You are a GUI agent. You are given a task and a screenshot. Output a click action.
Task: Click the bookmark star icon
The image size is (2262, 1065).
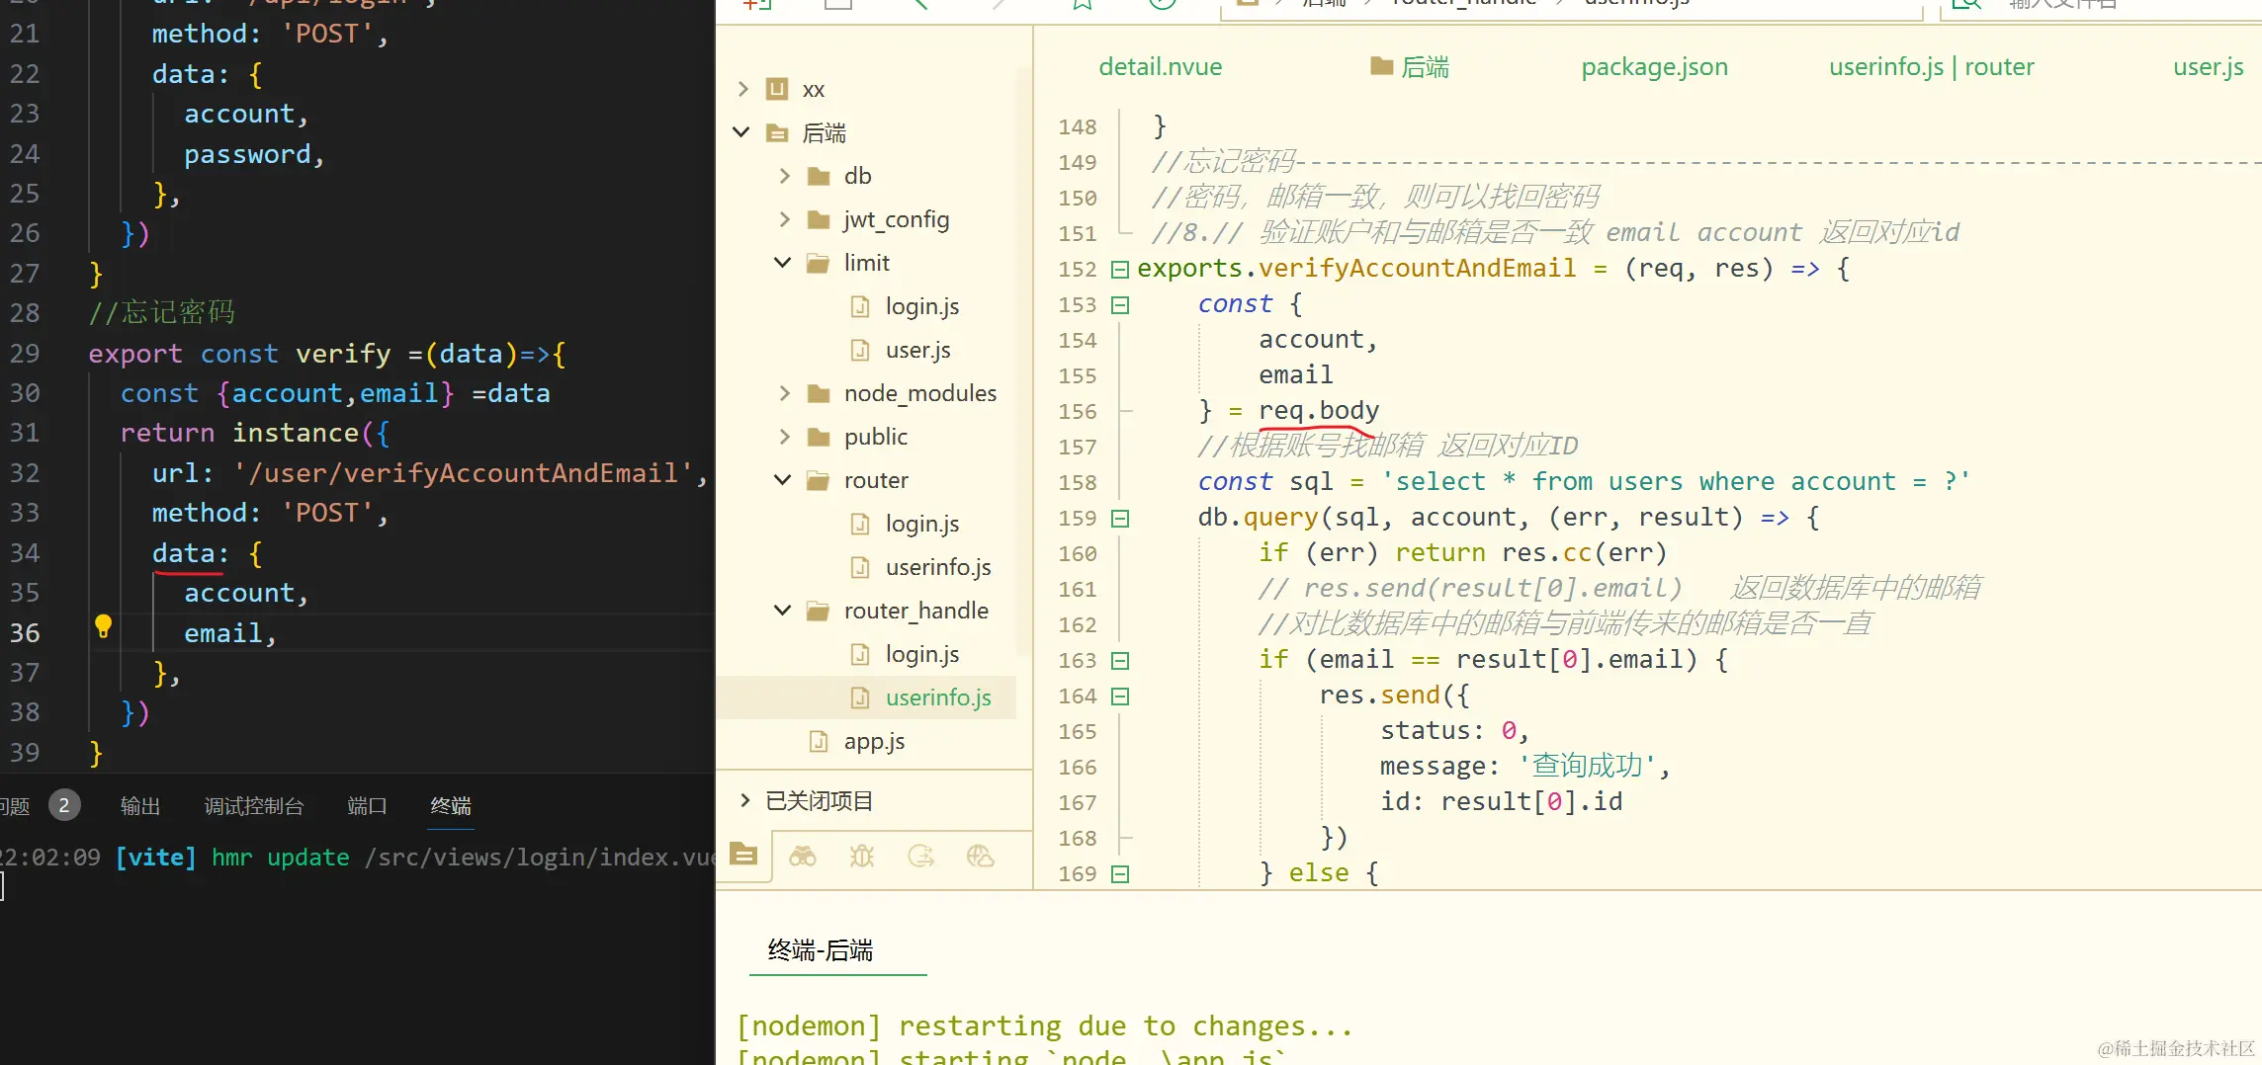1082,5
